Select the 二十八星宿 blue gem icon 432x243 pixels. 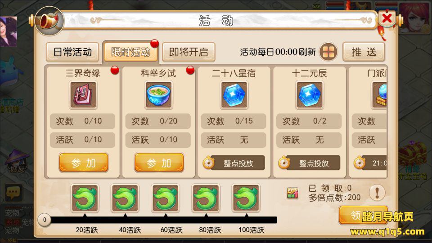234,95
